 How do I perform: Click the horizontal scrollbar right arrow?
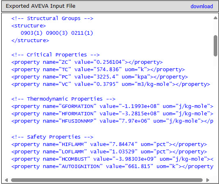(208, 180)
